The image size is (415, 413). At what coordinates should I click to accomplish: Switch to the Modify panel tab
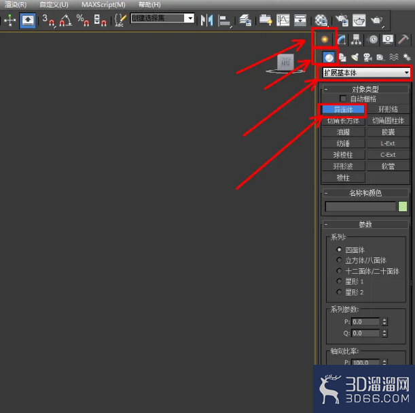[x=341, y=39]
